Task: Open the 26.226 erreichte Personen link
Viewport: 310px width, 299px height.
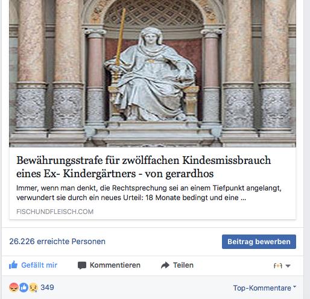Action: pos(57,241)
